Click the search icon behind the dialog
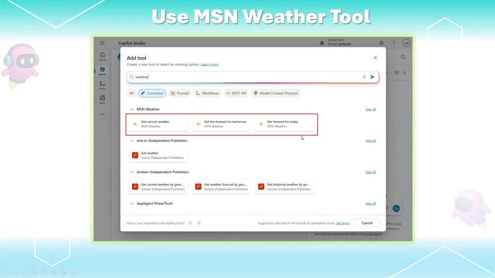This screenshot has height=278, width=495. click(403, 57)
